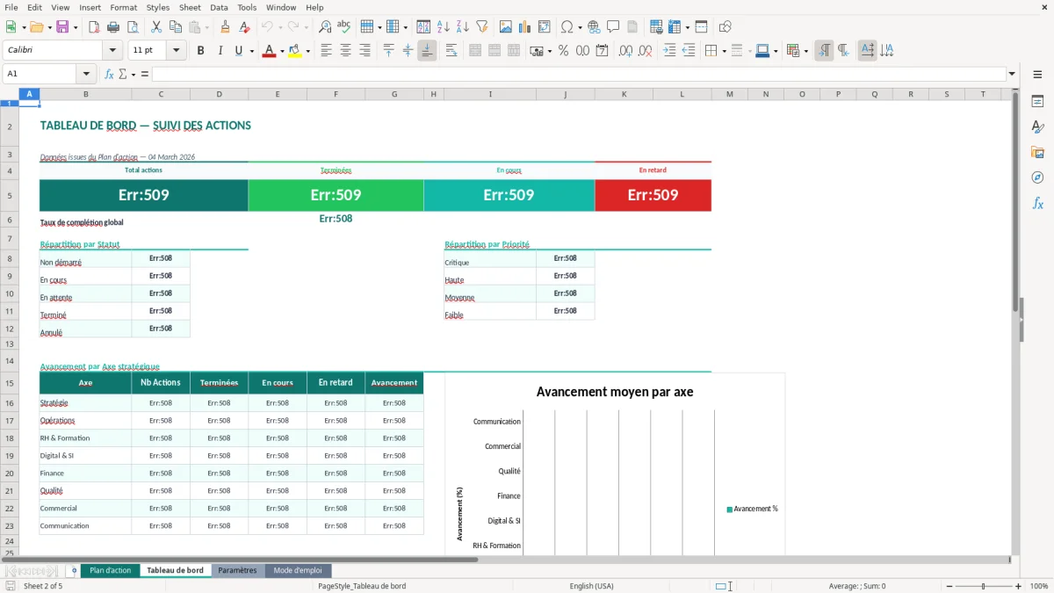Click Sort Descending icon
The width and height of the screenshot is (1054, 593).
coord(463,27)
